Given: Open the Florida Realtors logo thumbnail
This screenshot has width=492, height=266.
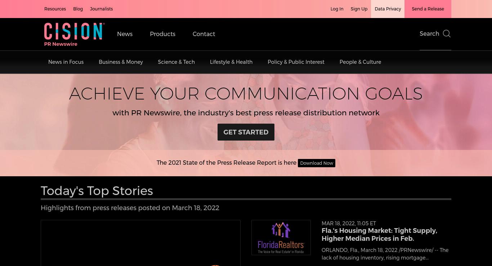Looking at the screenshot, I should coord(281,238).
